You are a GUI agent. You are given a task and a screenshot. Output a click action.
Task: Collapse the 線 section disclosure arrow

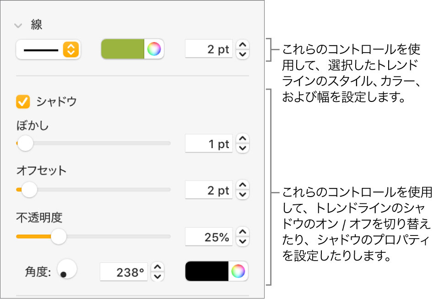[18, 26]
